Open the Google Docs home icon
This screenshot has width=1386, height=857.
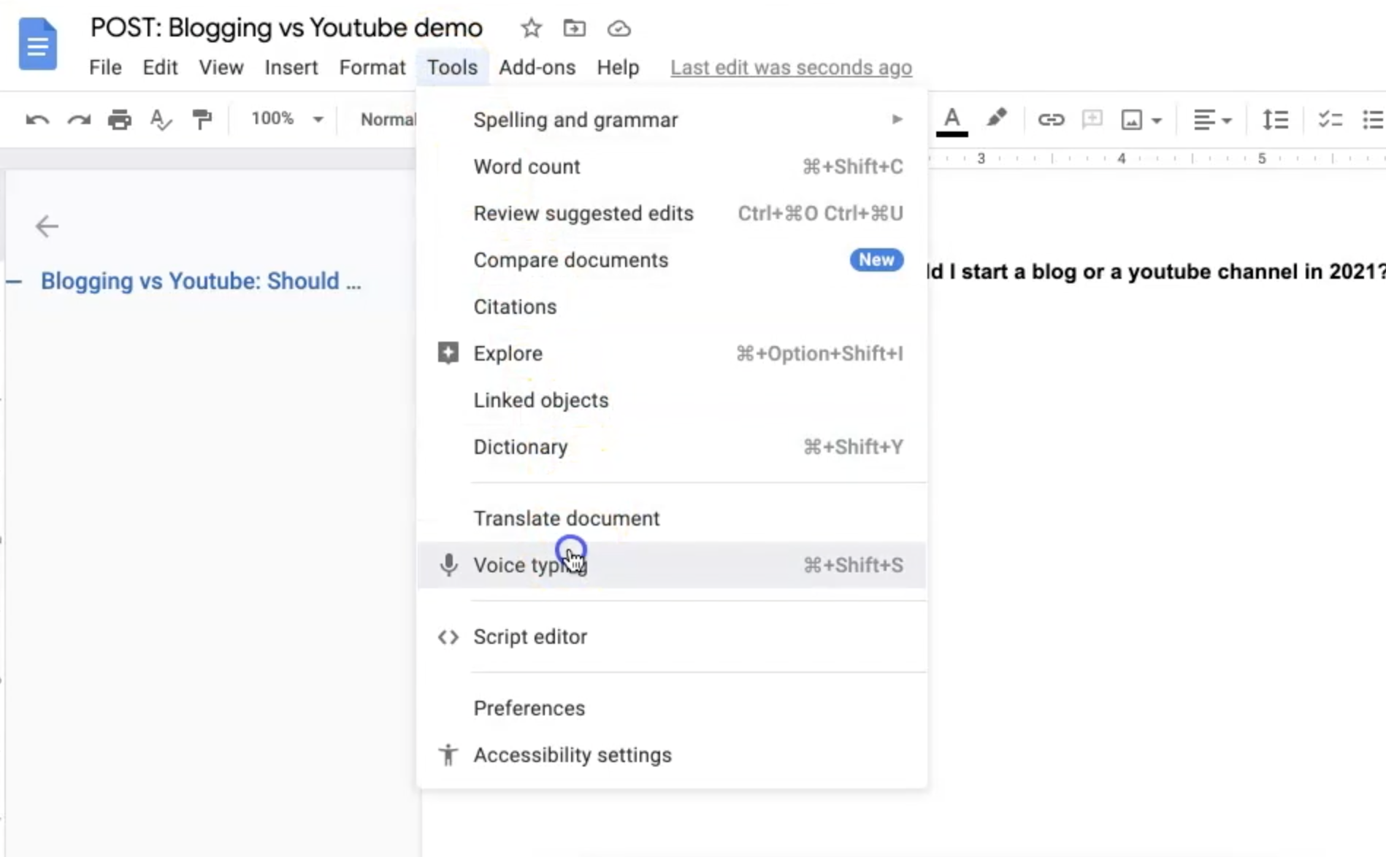coord(38,45)
